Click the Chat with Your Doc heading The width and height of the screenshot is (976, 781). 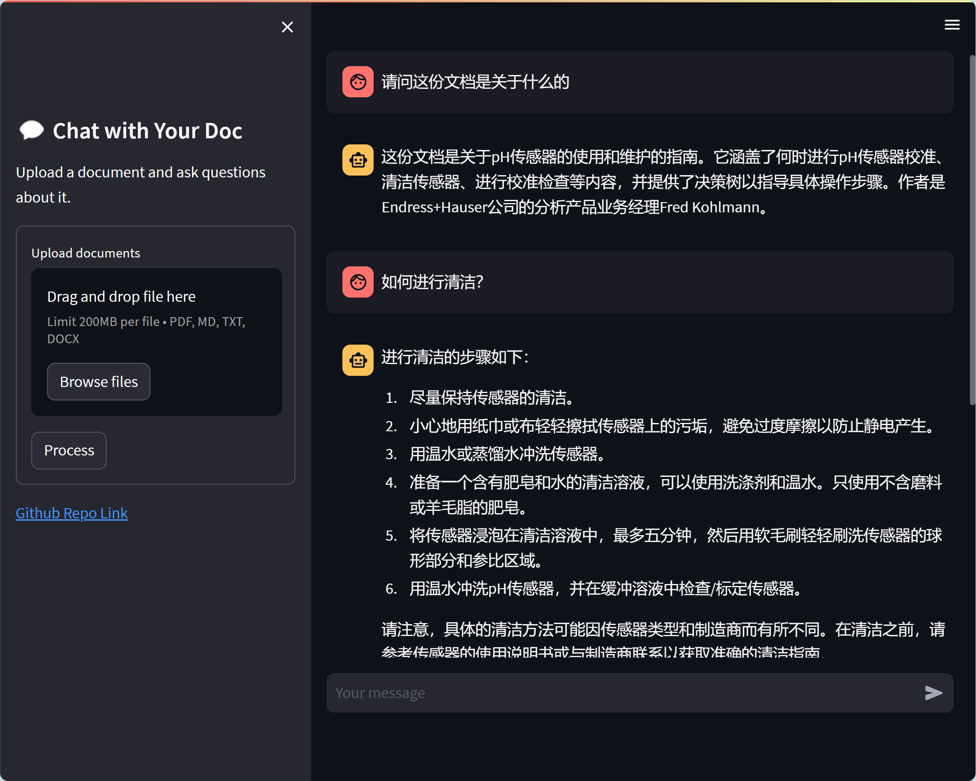(x=148, y=131)
